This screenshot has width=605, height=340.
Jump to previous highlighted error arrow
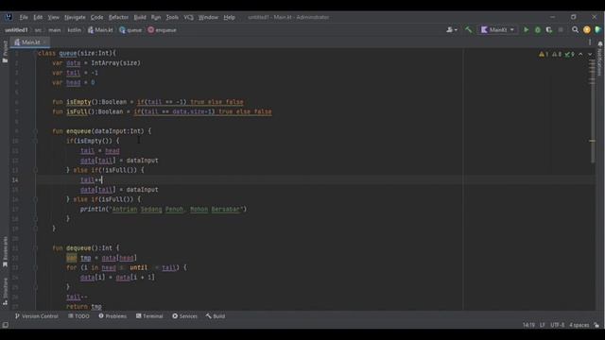pyautogui.click(x=580, y=55)
